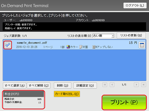The image size is (149, 111).
Task: Refresh list with リストの更新 (R)
Action: (131, 36)
